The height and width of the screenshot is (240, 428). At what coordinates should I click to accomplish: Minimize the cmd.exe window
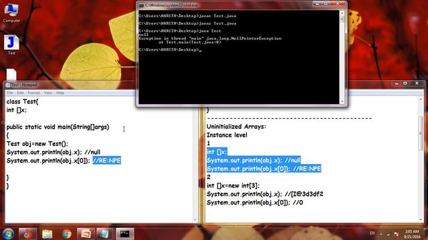click(317, 4)
